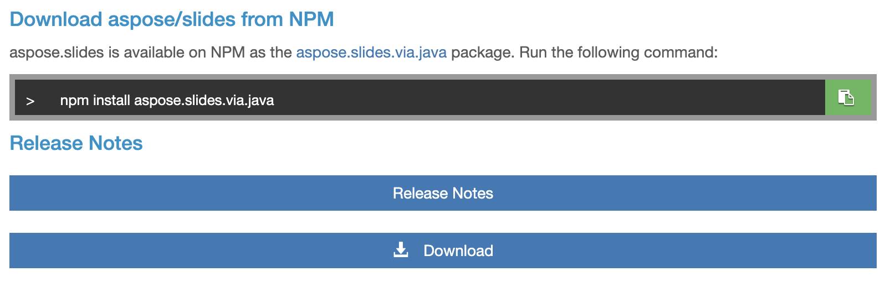Click the word "install" in the command line
Screen dimensions: 890x292
point(111,100)
